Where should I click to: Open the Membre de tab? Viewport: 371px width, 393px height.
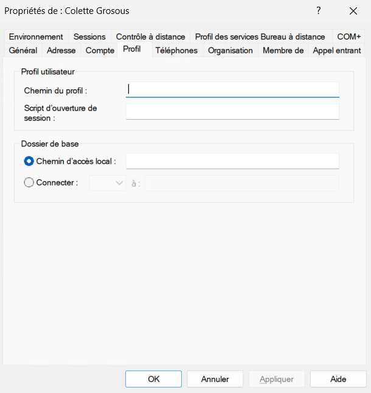283,50
